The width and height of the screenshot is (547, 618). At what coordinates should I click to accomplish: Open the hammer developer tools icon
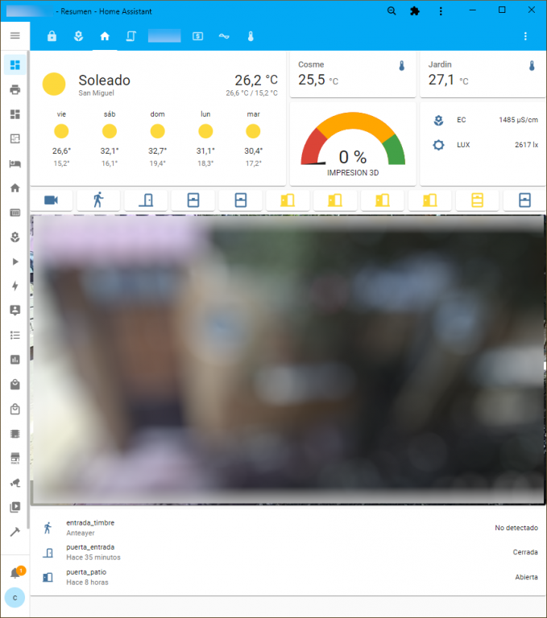(15, 532)
